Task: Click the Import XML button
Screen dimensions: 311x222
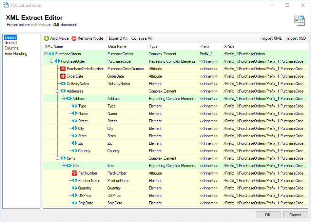Action: 271,38
